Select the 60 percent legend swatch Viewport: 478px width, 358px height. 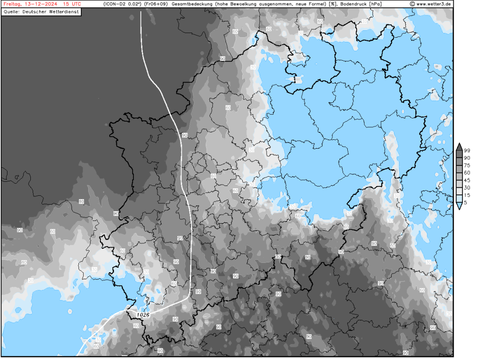coord(460,176)
